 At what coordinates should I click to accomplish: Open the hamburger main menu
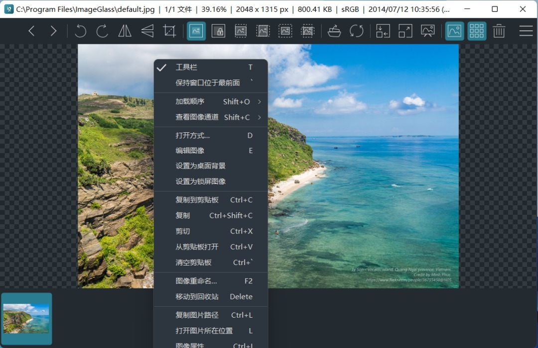[x=526, y=31]
